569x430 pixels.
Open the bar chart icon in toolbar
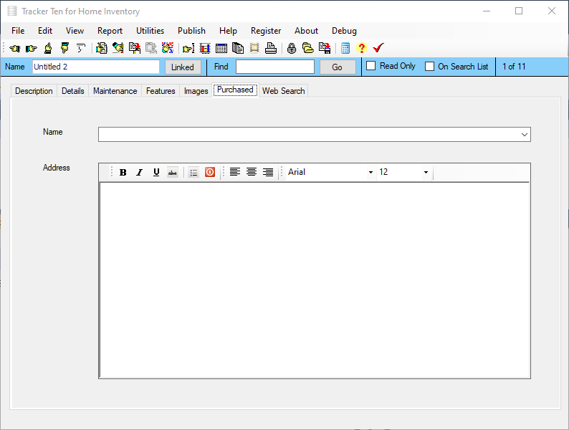tap(205, 48)
